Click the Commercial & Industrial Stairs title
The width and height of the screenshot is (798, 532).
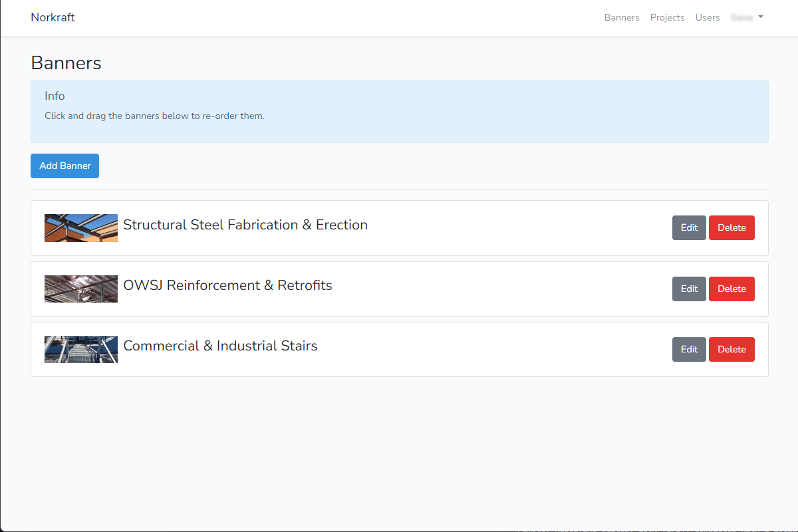220,346
